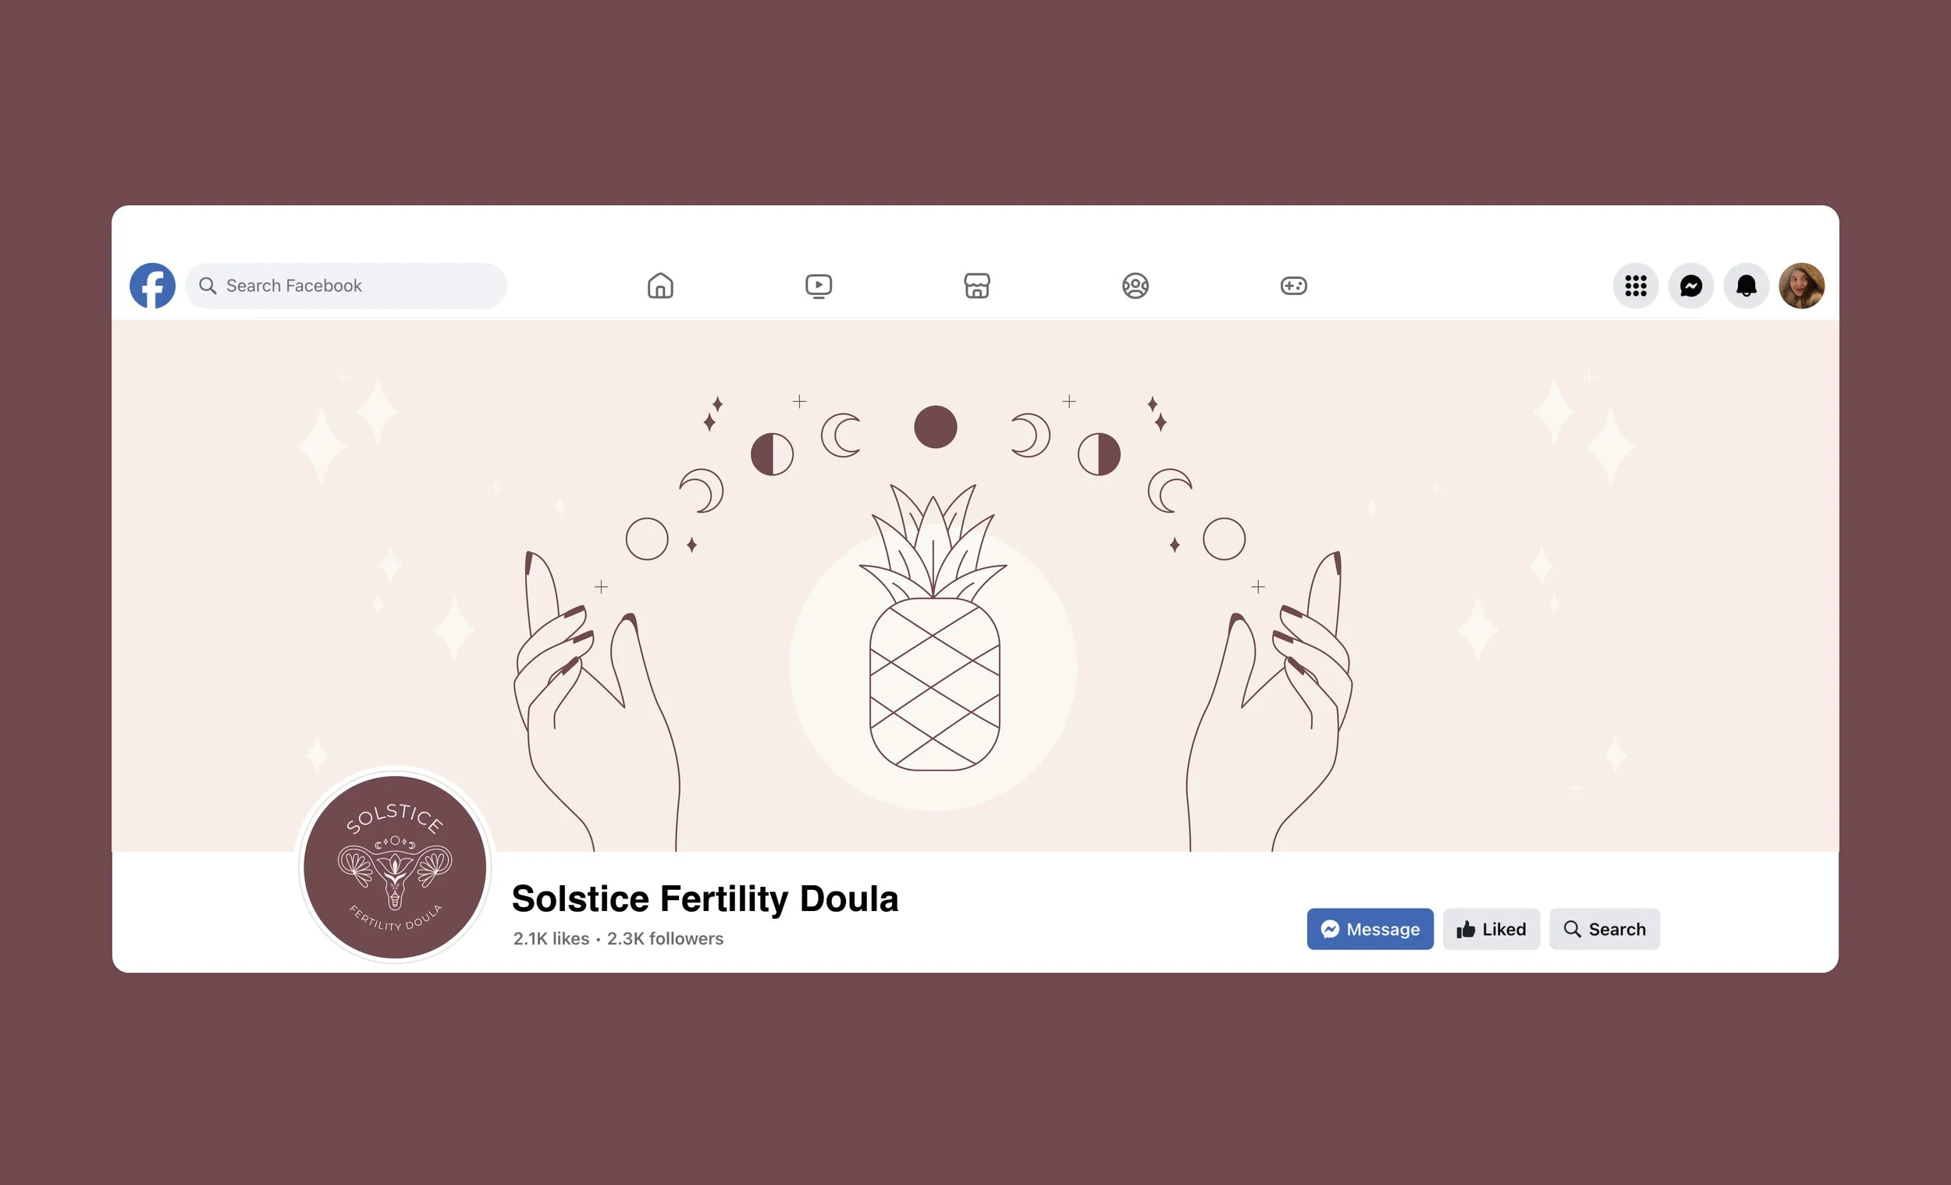Open the notifications bell

click(1747, 286)
